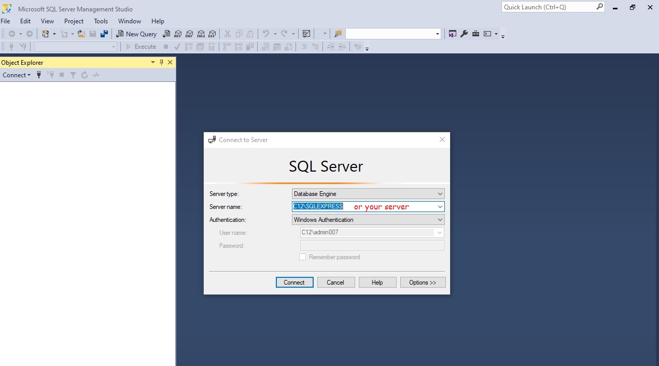
Task: Expand the User name dropdown
Action: pyautogui.click(x=440, y=233)
